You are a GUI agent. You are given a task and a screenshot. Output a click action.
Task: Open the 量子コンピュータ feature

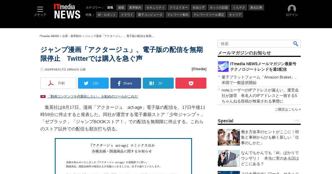tap(150, 15)
